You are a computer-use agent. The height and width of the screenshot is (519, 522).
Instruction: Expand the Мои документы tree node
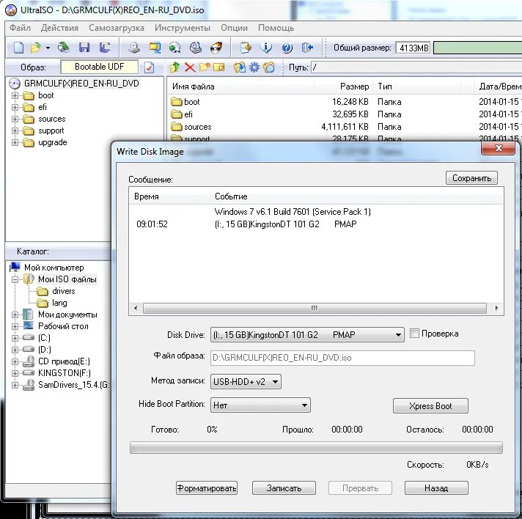[15, 314]
